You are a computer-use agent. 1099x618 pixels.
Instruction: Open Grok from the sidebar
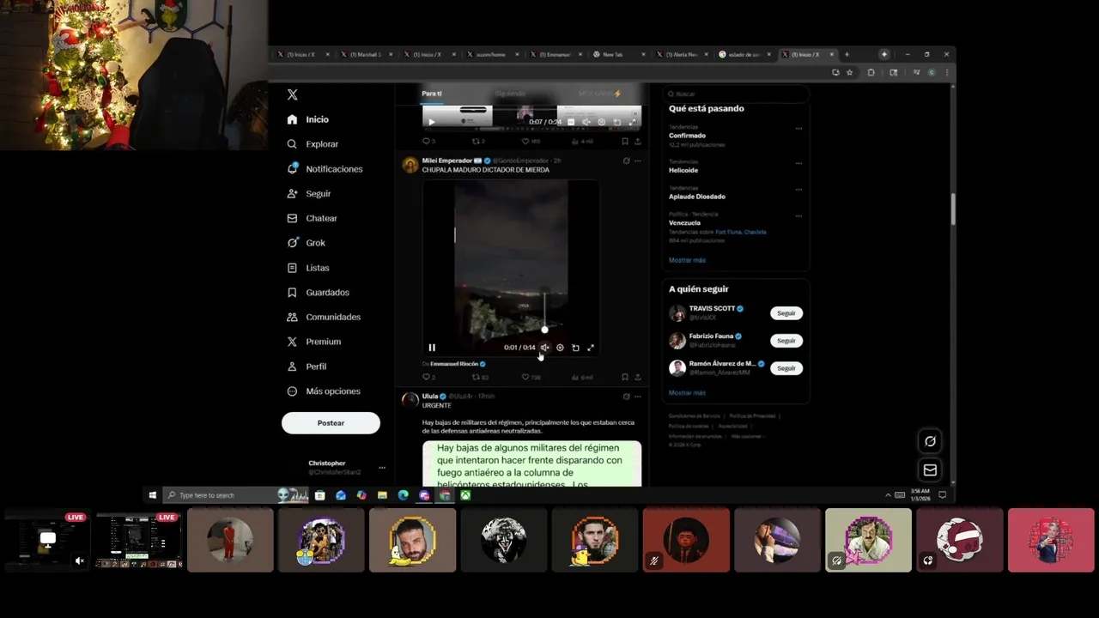(307, 243)
